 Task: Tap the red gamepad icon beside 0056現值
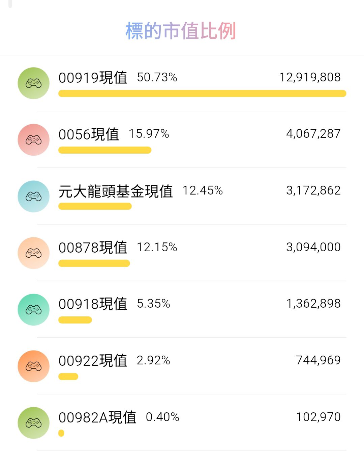click(x=34, y=140)
